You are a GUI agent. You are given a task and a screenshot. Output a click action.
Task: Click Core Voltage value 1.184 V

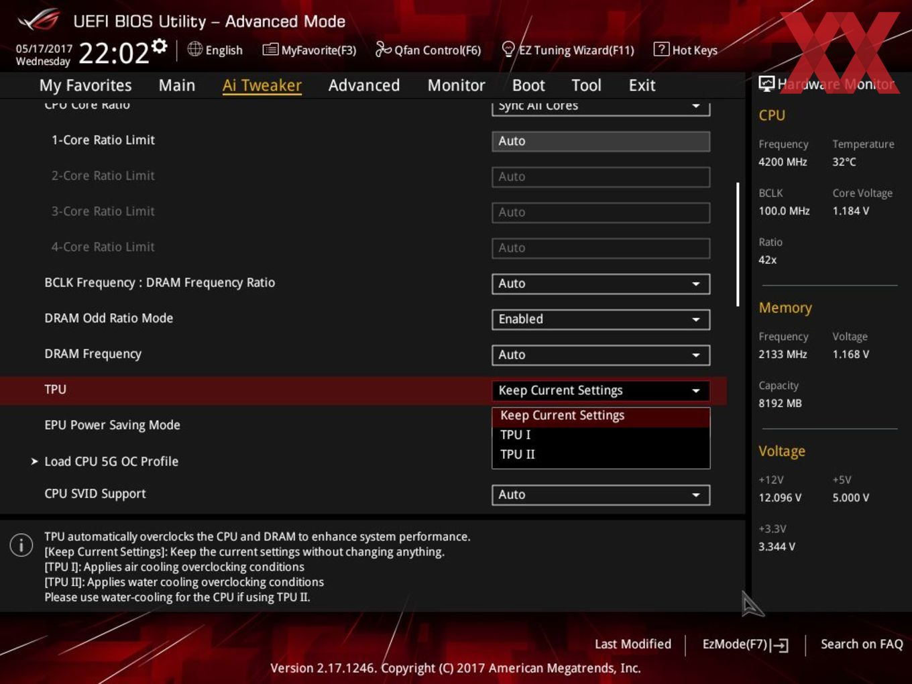click(x=850, y=211)
